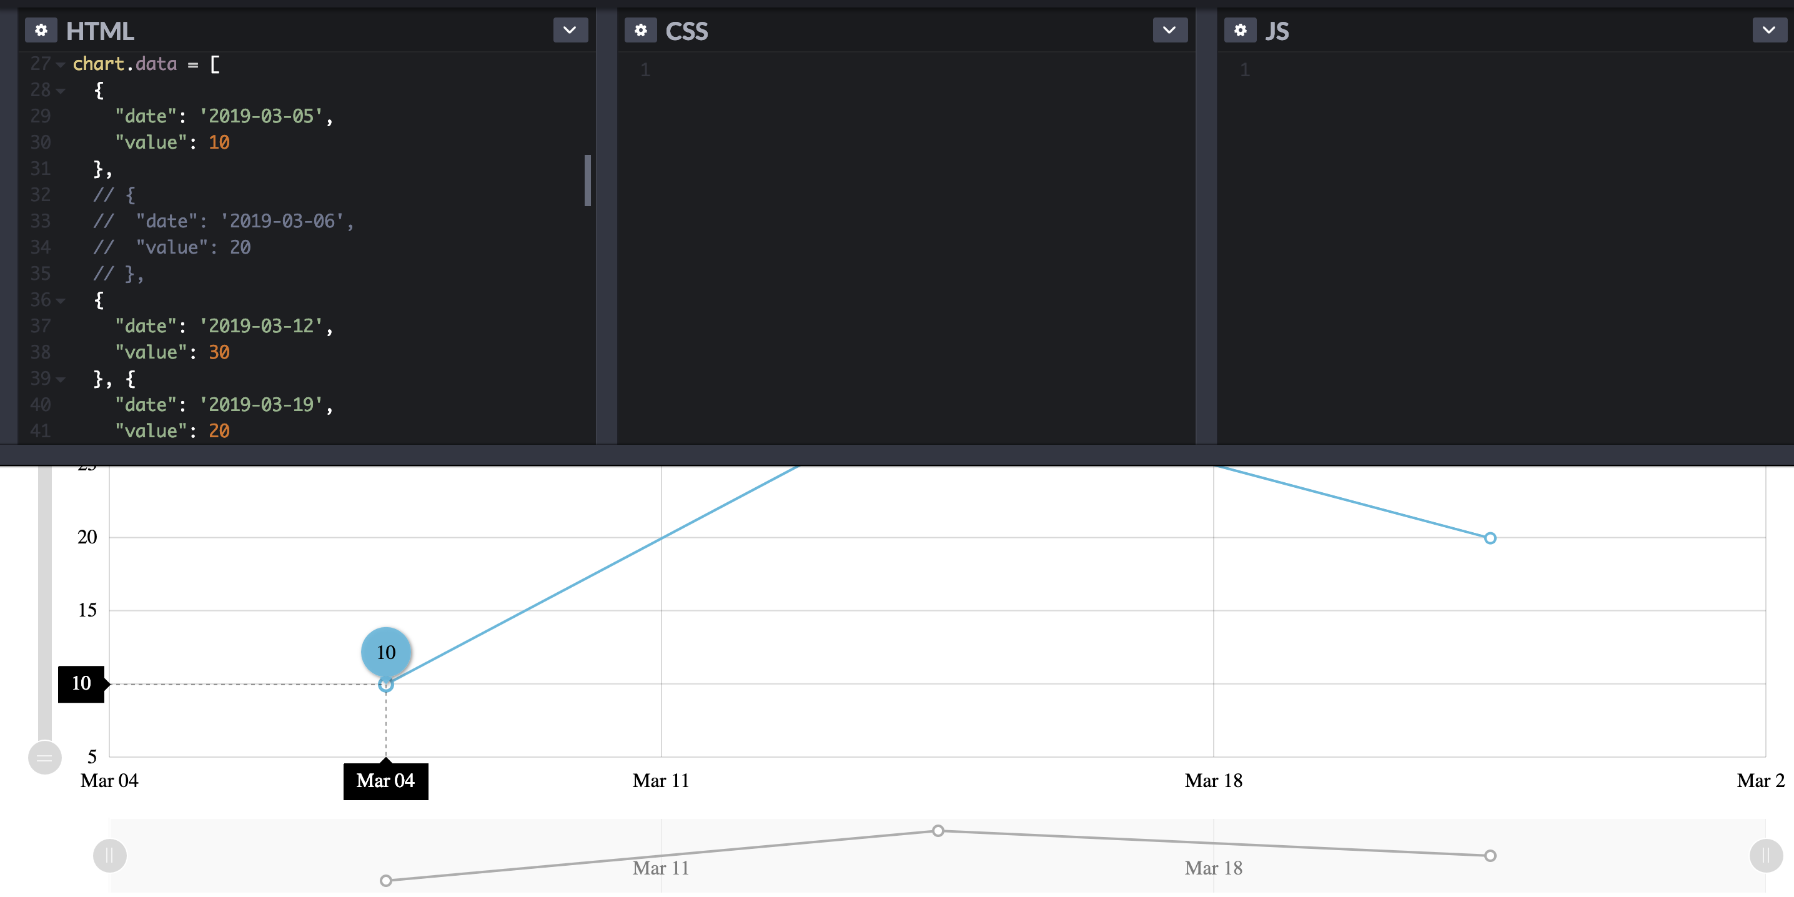Click the vertical scrollbar track on the chart
The image size is (1794, 897).
44,602
